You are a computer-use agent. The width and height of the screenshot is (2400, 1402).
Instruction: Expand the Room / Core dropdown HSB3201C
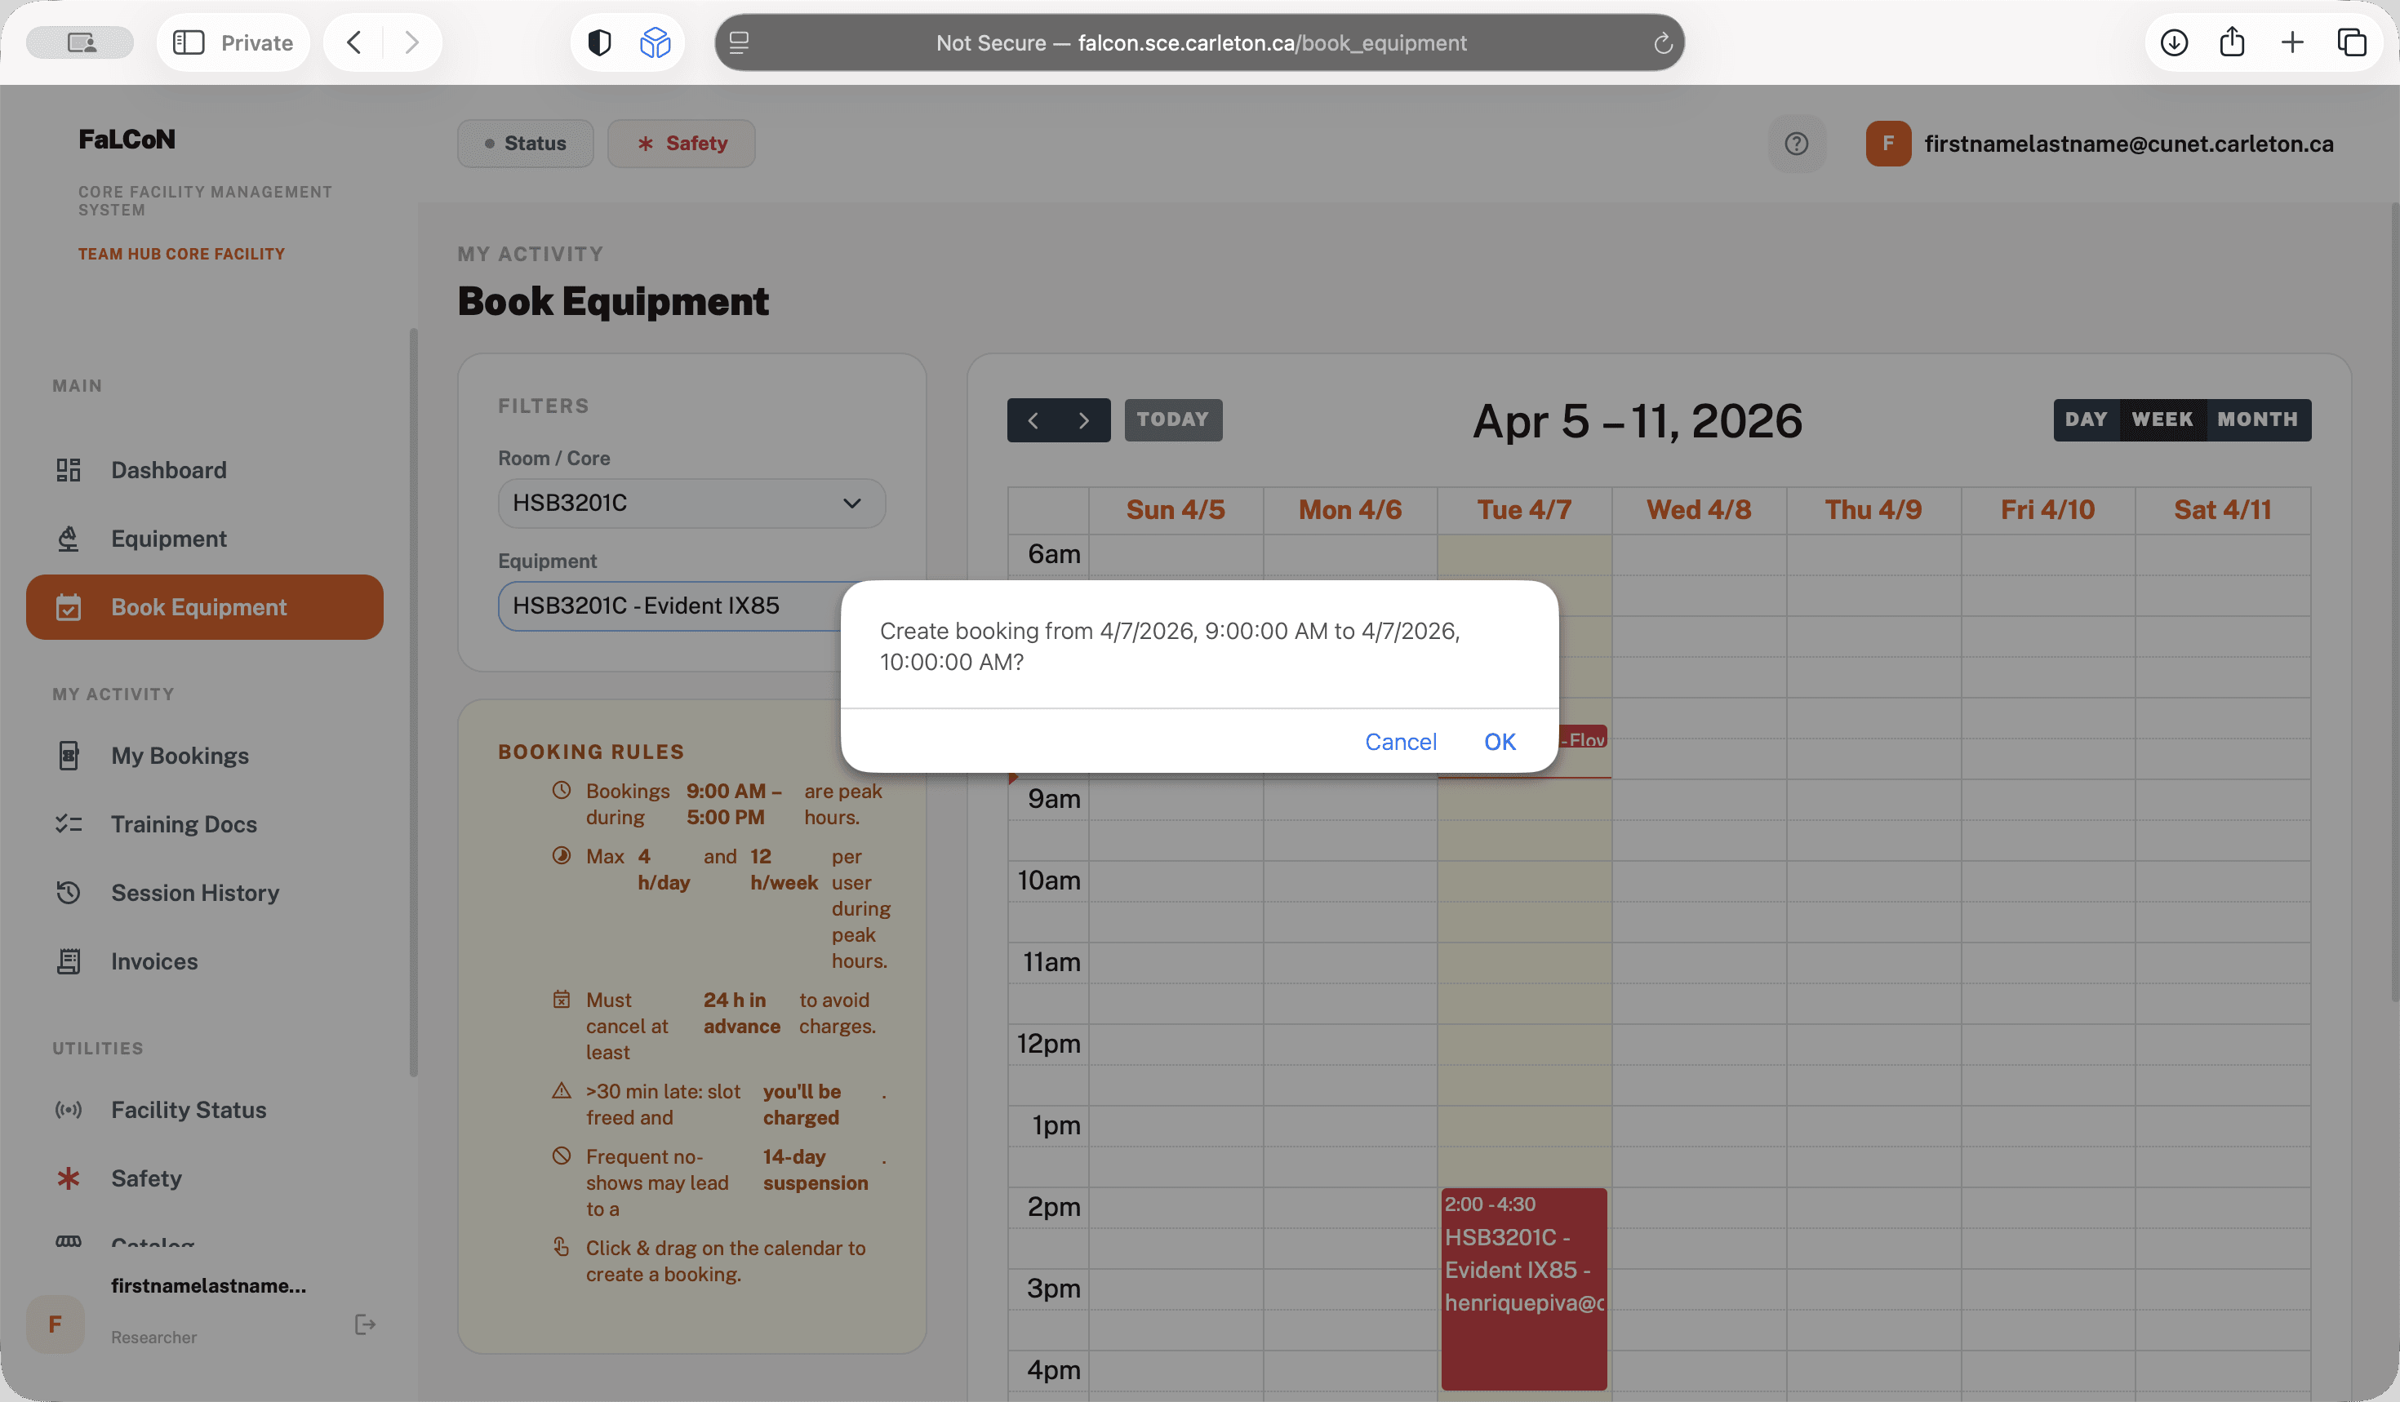[x=691, y=504]
